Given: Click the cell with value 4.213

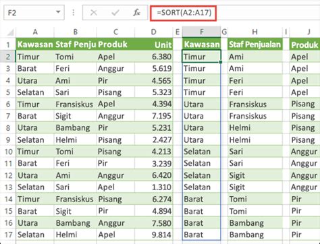Looking at the screenshot, I should (x=153, y=152).
